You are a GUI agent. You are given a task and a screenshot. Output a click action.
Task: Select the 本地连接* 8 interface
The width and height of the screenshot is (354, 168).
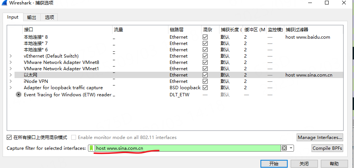click(36, 37)
